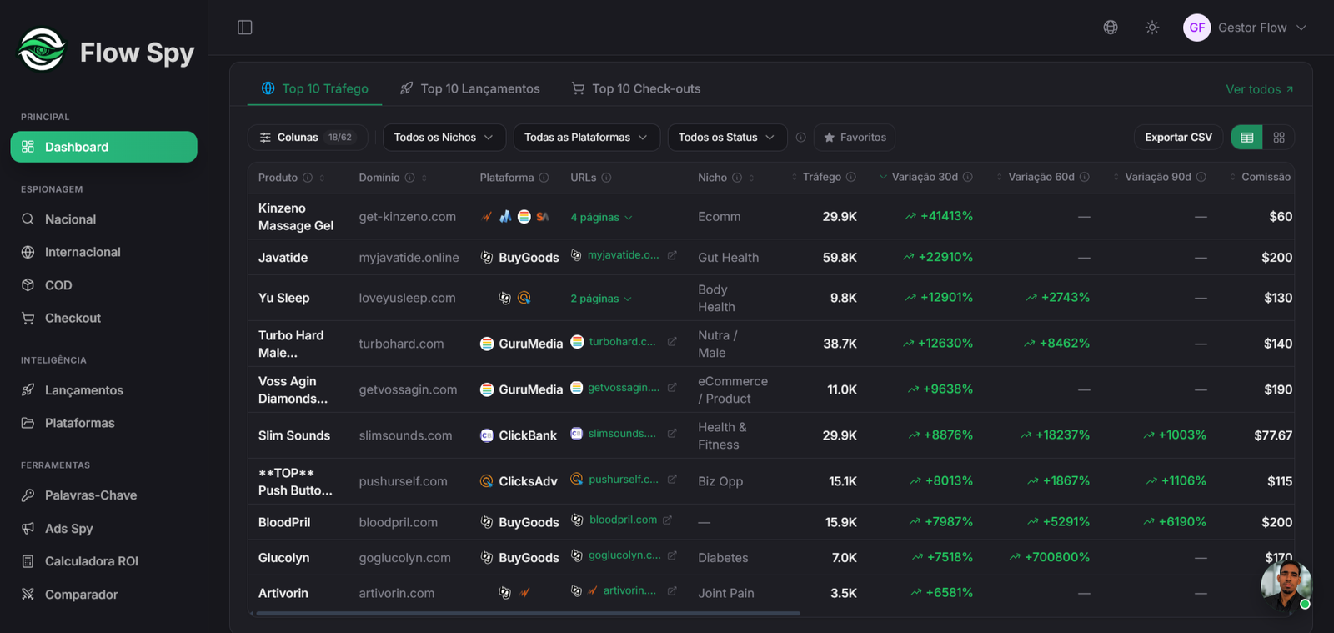Open the turbohard URL link
Image resolution: width=1334 pixels, height=633 pixels.
(622, 342)
